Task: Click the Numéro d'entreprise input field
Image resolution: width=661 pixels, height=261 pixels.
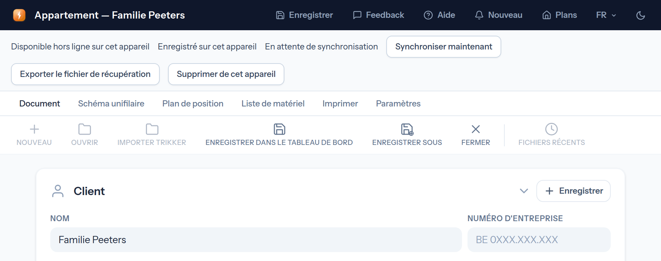Action: tap(539, 240)
